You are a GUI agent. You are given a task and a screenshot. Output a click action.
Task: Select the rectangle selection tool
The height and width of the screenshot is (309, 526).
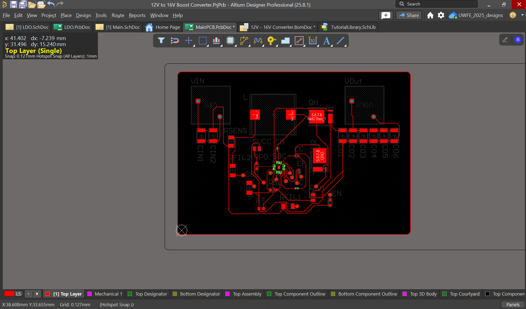[x=203, y=41]
